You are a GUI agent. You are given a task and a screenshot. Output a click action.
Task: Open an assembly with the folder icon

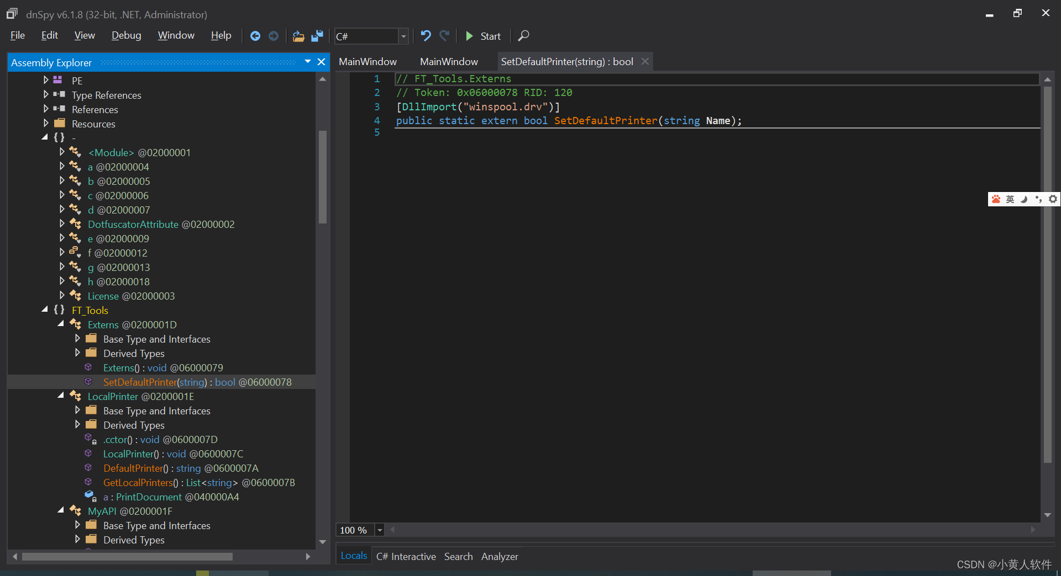(298, 36)
